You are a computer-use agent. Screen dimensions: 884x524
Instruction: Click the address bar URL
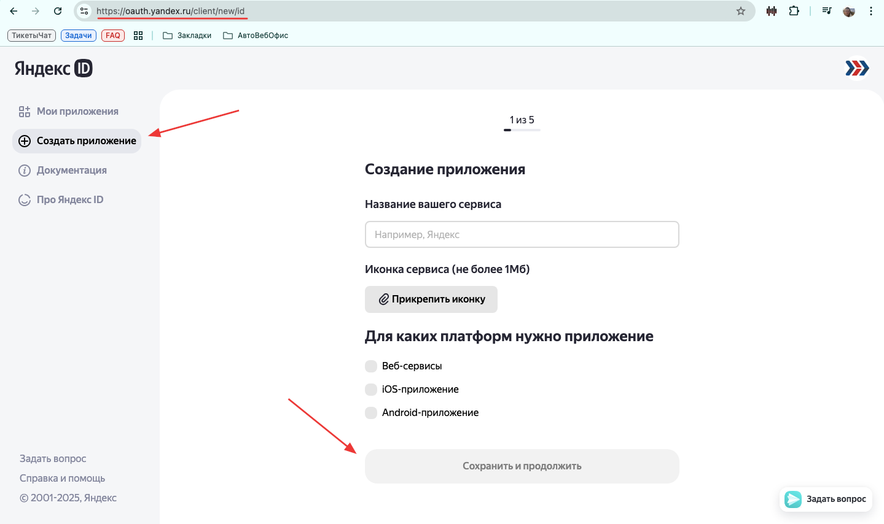[x=171, y=11]
